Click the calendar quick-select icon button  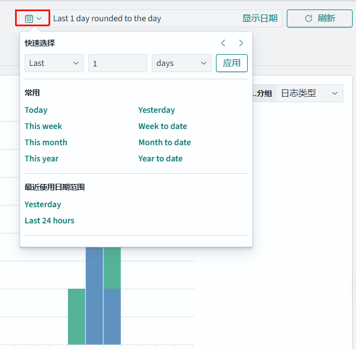(33, 18)
